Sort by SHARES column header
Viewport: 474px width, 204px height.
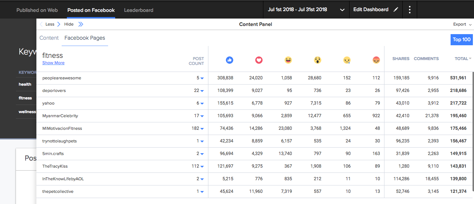click(x=401, y=59)
